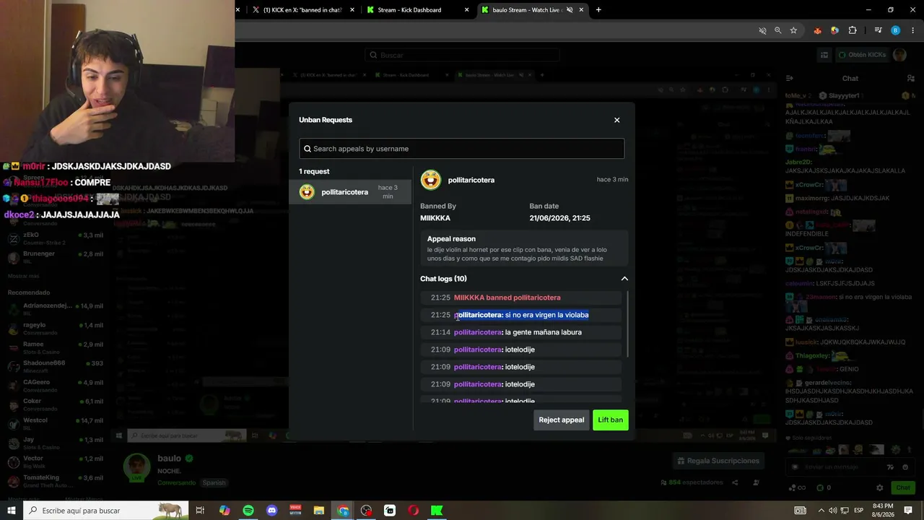Open the chat users list icon
Image resolution: width=924 pixels, height=520 pixels.
tap(911, 78)
